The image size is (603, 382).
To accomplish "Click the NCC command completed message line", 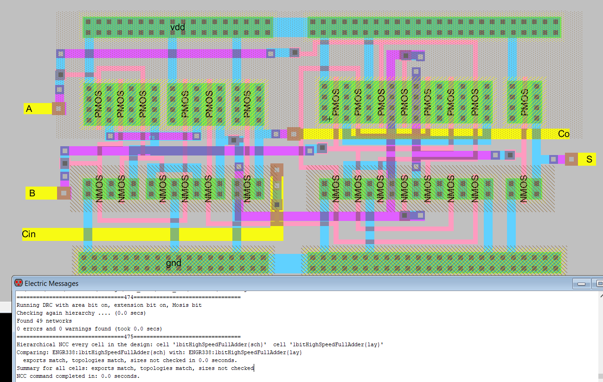I will [x=78, y=376].
